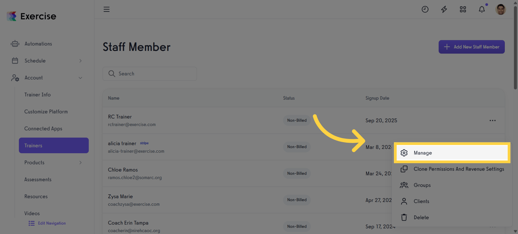Click the lightning bolt quick actions icon
Image resolution: width=518 pixels, height=234 pixels.
click(x=444, y=9)
